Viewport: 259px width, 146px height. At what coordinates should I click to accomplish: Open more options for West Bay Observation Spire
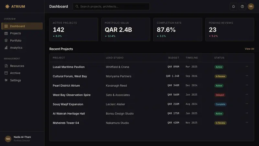pyautogui.click(x=247, y=94)
